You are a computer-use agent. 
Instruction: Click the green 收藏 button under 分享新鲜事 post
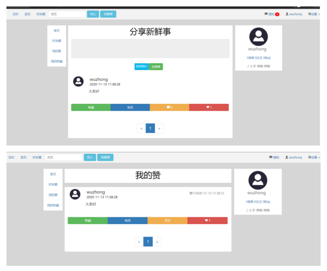pyautogui.click(x=91, y=107)
